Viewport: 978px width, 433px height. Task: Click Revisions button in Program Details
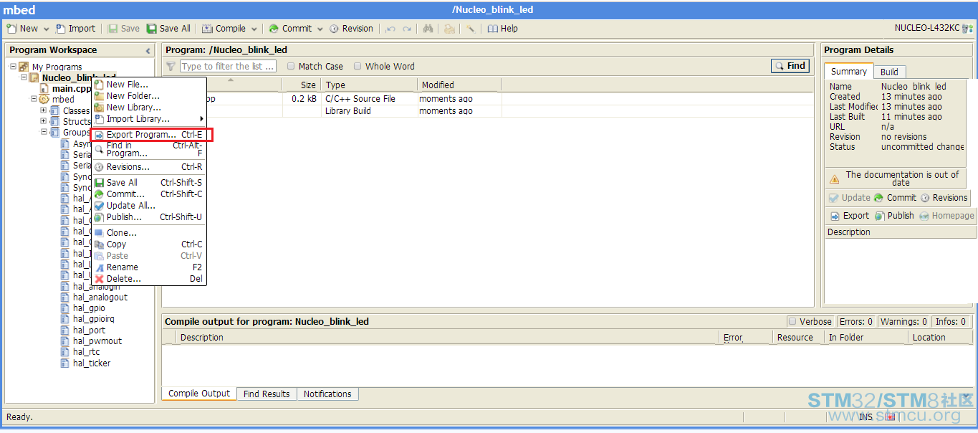point(944,198)
